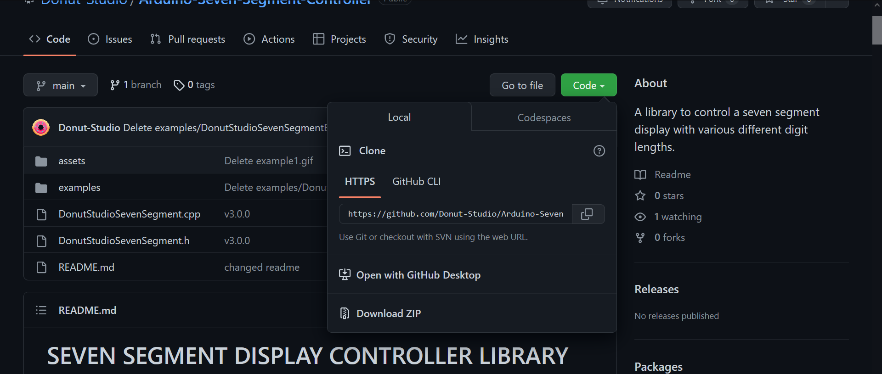
Task: Copy the clone URL to clipboard
Action: point(588,214)
